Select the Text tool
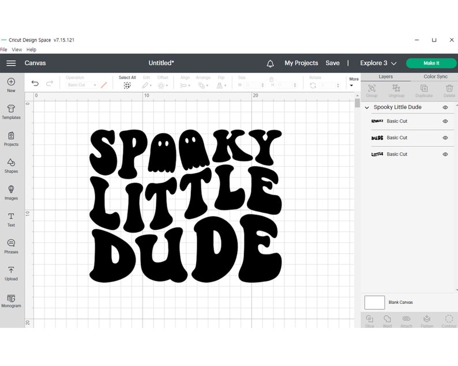Viewport: 458px width, 366px height. pyautogui.click(x=11, y=216)
